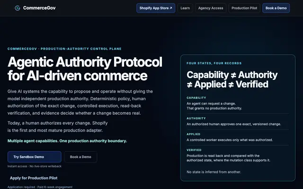Open the Apply for Production Pilot link
The width and height of the screenshot is (303, 189).
pos(34,178)
